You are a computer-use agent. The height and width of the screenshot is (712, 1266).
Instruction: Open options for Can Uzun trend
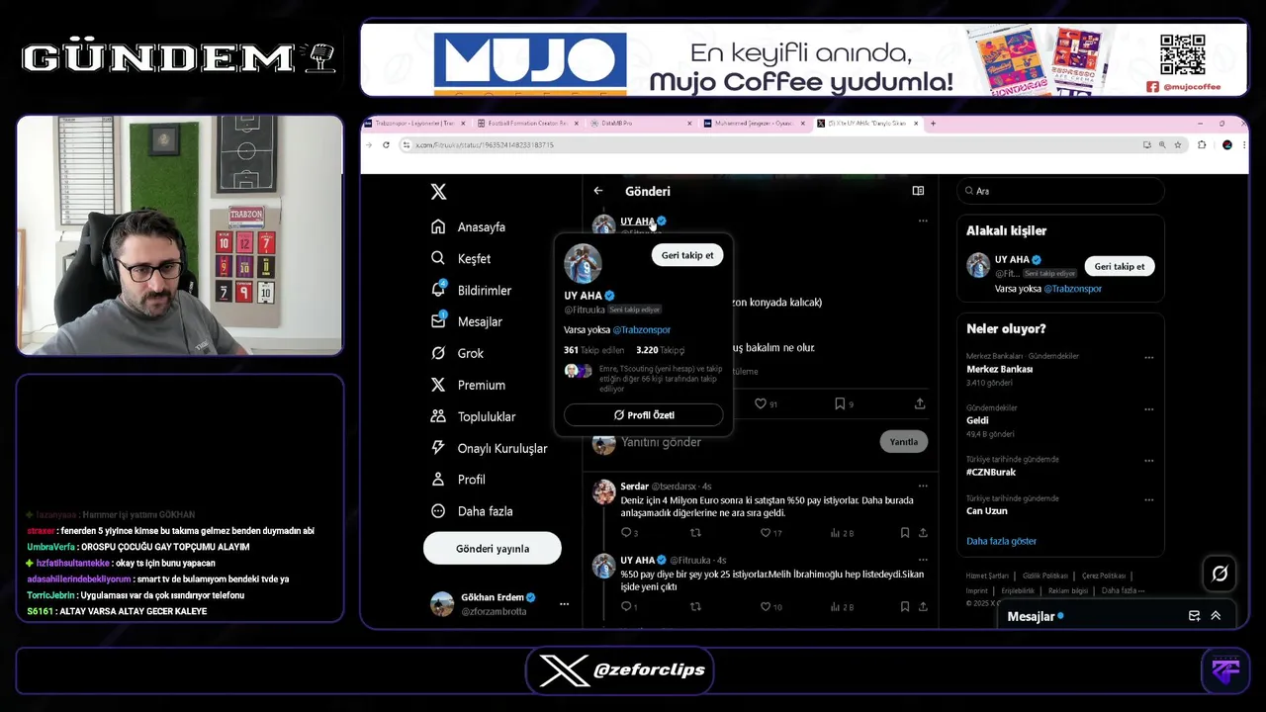click(x=1148, y=499)
